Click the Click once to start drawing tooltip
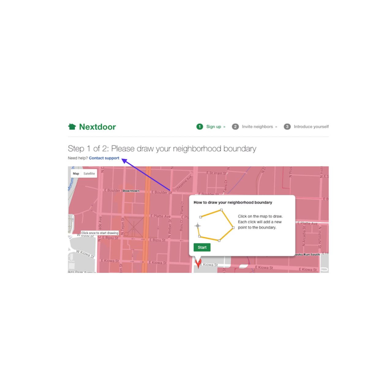This screenshot has width=392, height=392. pyautogui.click(x=100, y=233)
